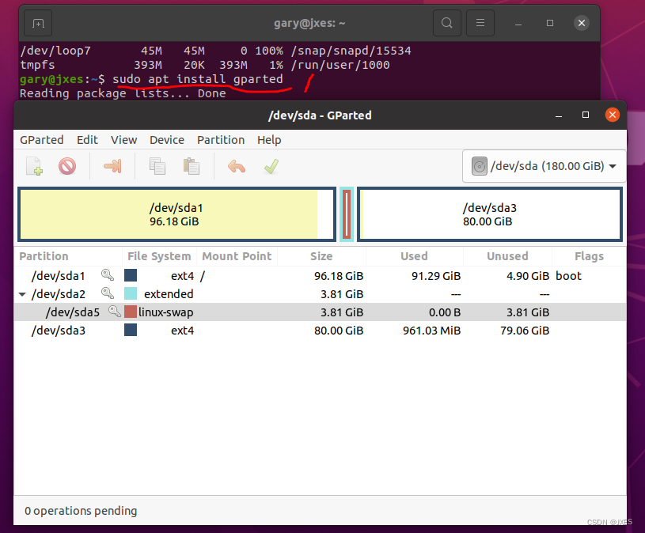645x533 pixels.
Task: Open the Device menu
Action: 167,140
